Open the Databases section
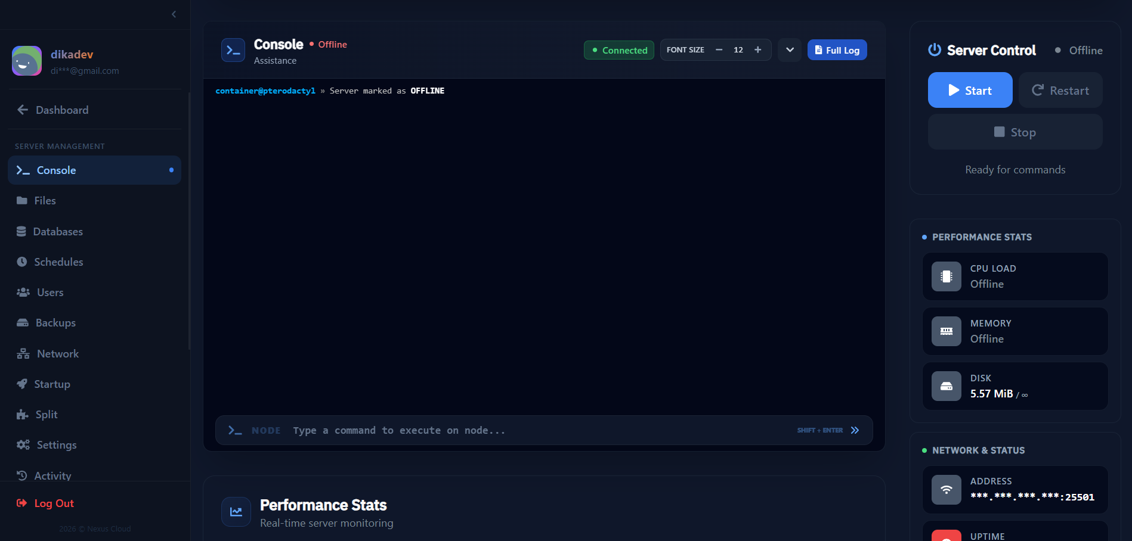This screenshot has height=541, width=1132. coord(94,231)
